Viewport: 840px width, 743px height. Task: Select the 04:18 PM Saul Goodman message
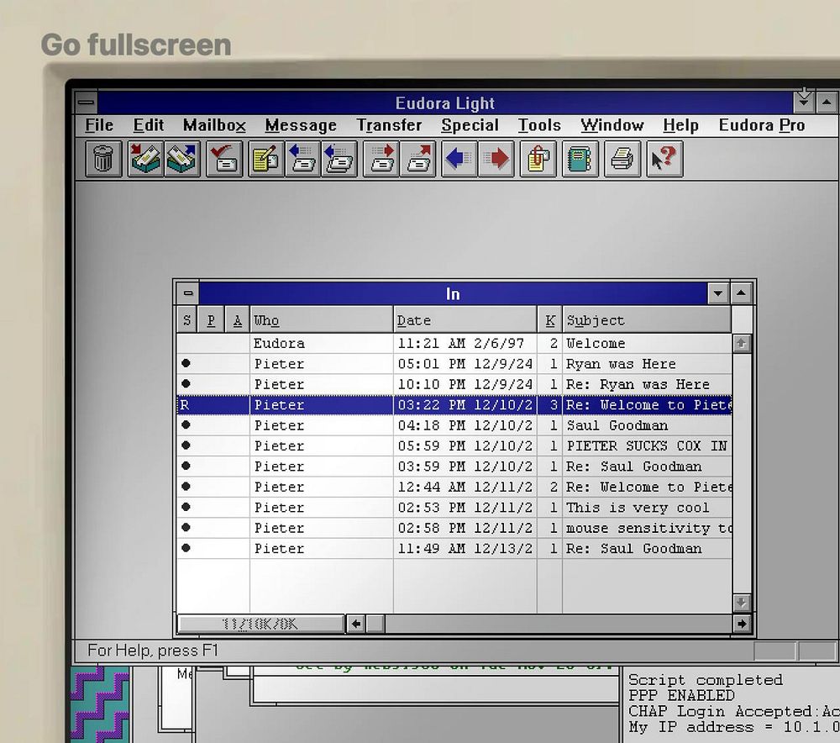454,425
